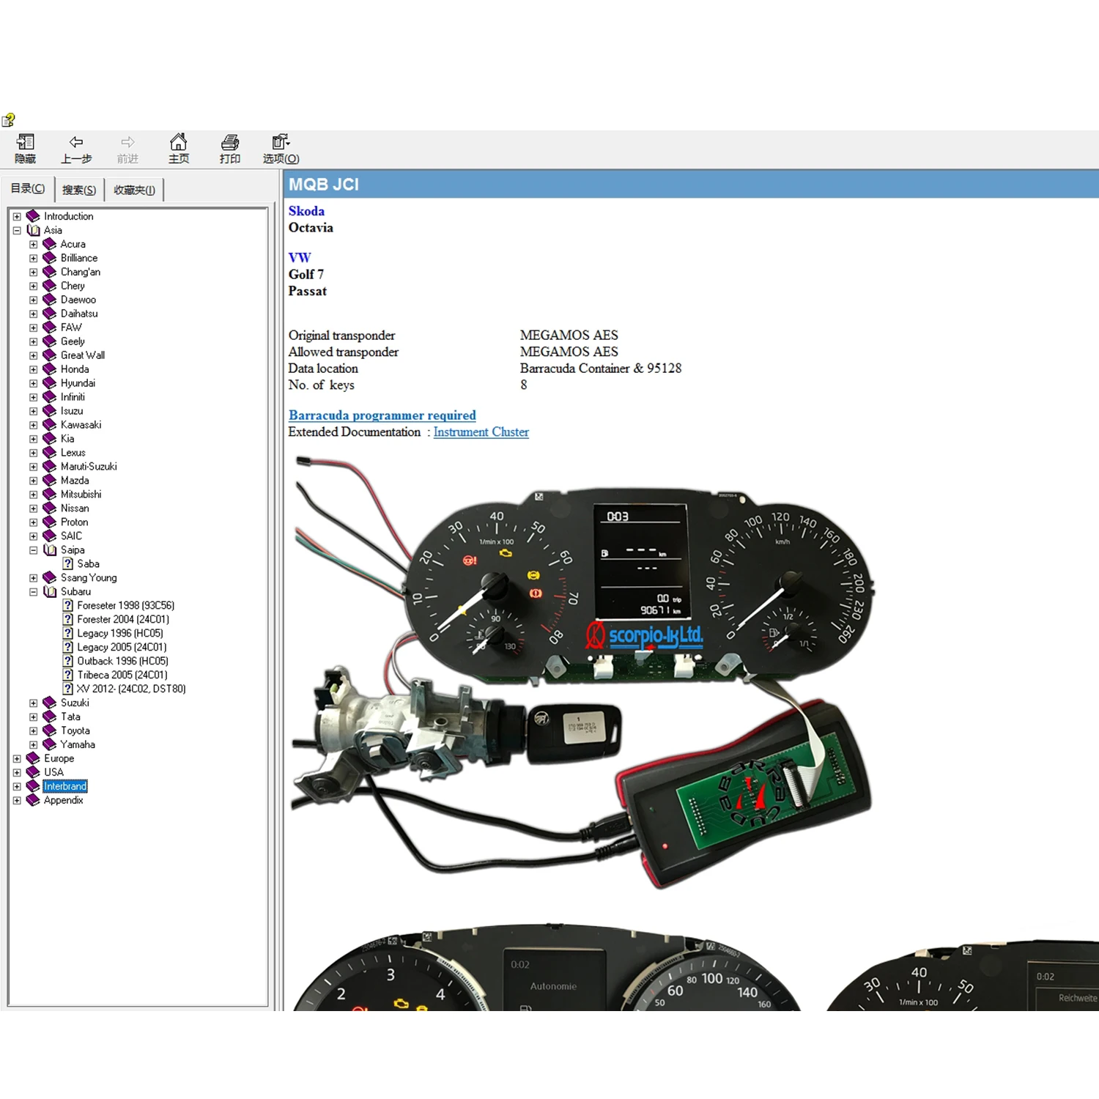The width and height of the screenshot is (1099, 1099).
Task: Select the Interbrand tree item
Action: [65, 786]
